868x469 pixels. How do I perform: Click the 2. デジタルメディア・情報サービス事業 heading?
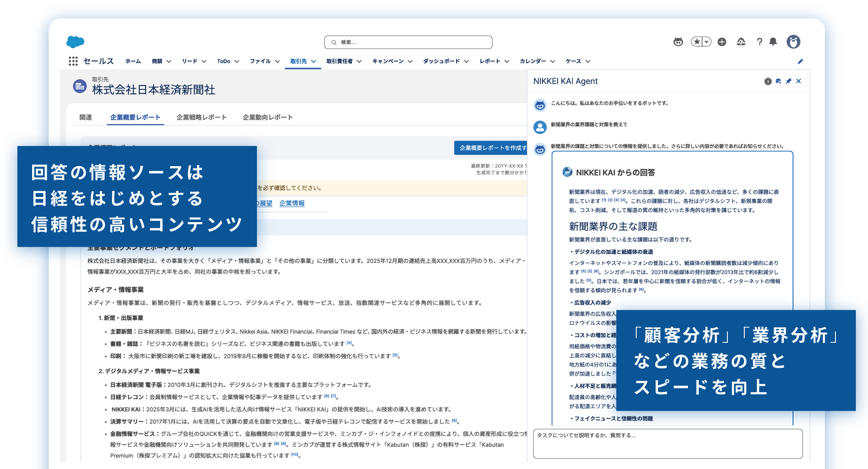coord(149,371)
